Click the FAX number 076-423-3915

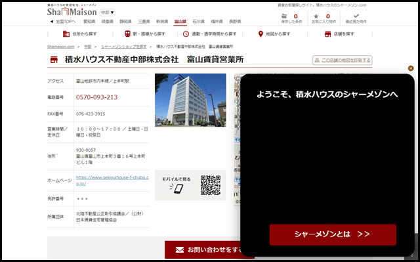pyautogui.click(x=91, y=114)
